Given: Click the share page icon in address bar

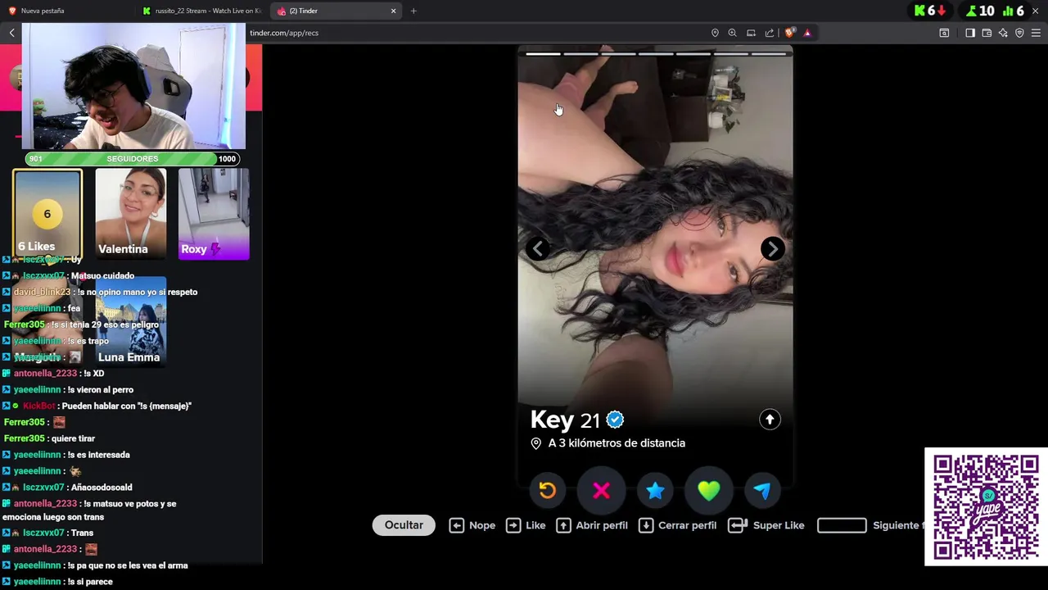Looking at the screenshot, I should coord(770,33).
